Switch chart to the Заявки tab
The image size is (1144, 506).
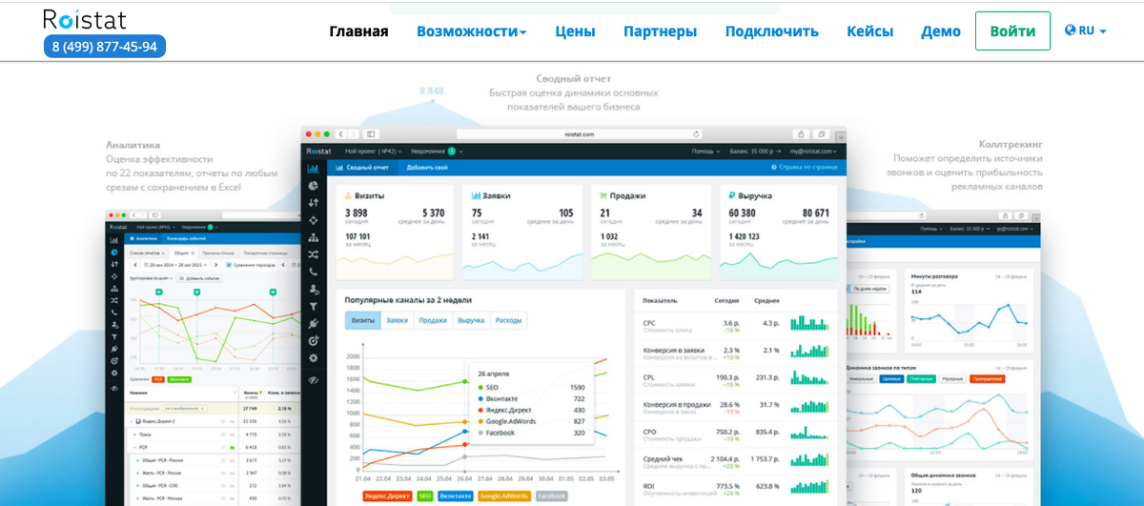coord(397,320)
